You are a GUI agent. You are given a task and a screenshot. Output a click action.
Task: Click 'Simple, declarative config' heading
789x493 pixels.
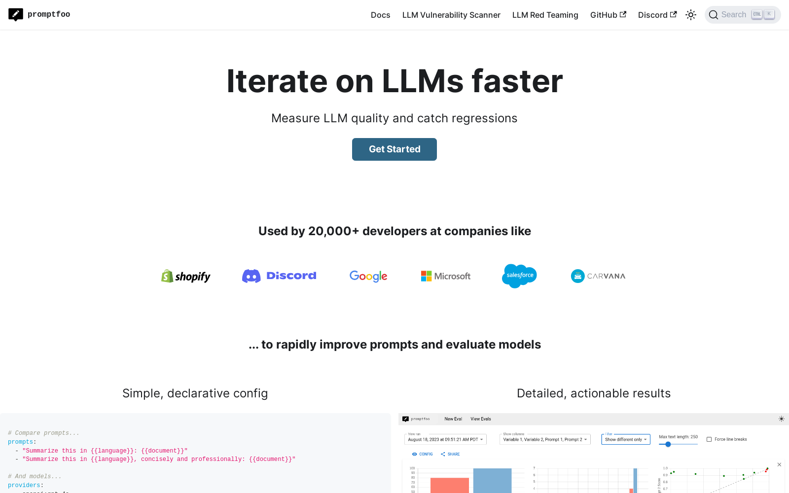click(195, 393)
